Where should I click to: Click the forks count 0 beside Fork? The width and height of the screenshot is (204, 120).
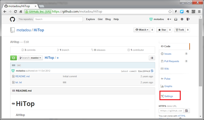[x=188, y=30]
